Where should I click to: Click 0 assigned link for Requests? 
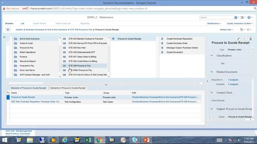(233, 80)
